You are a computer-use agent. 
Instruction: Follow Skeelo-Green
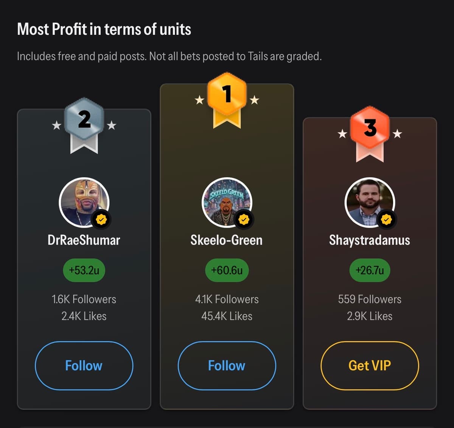(x=227, y=366)
